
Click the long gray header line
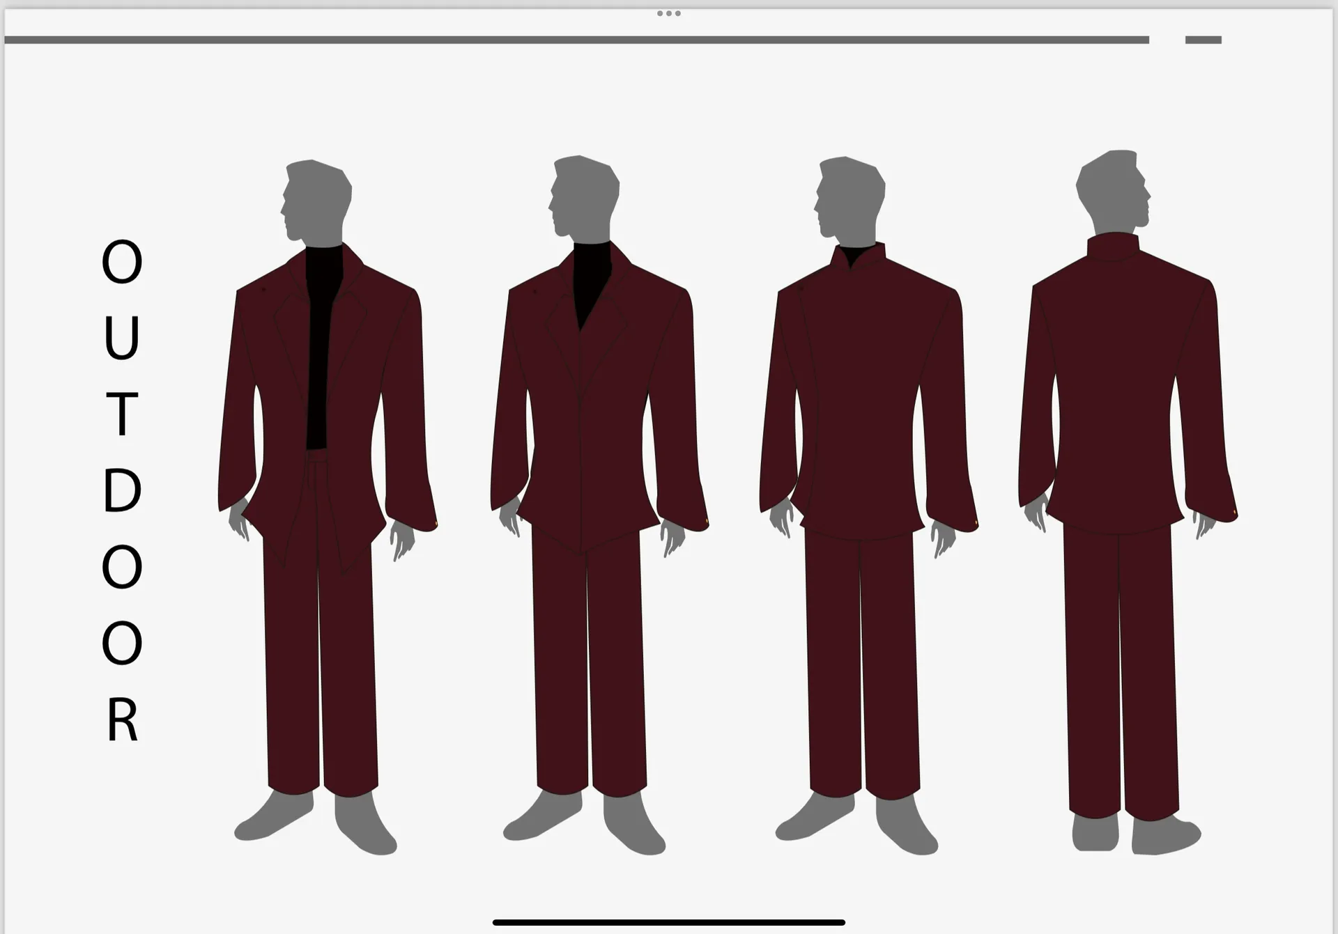(x=576, y=40)
